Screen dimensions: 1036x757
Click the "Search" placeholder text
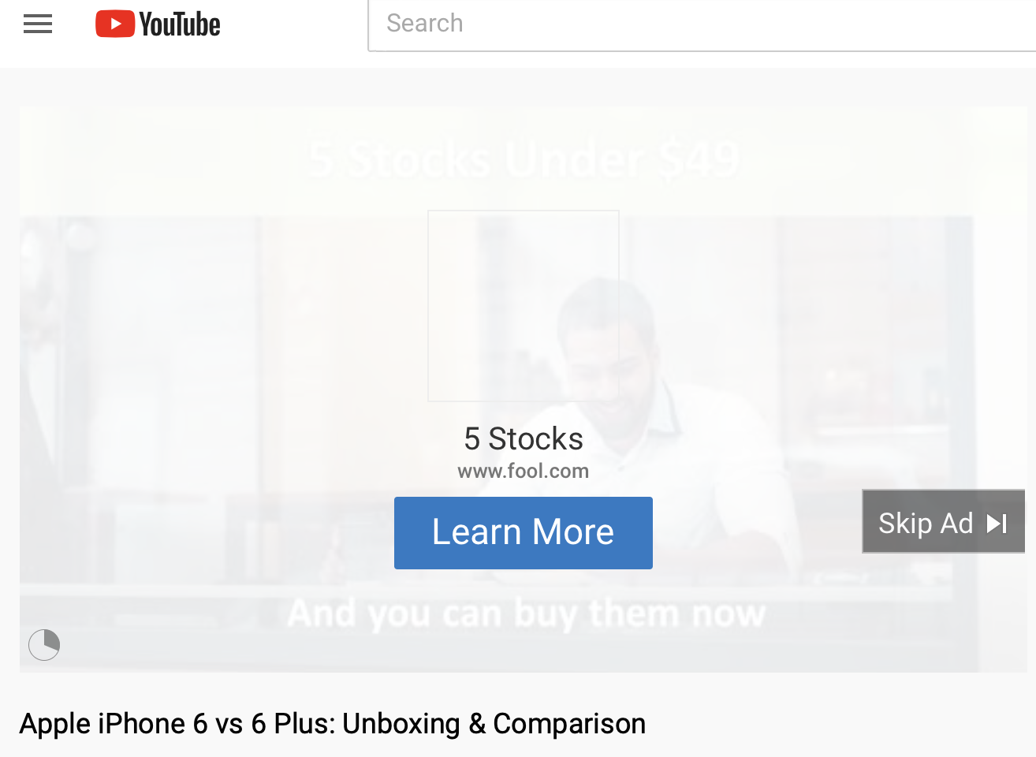425,24
